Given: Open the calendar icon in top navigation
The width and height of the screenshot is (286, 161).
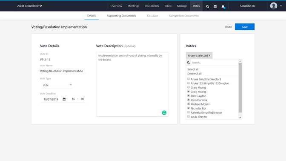Looking at the screenshot, I should click(x=215, y=6).
